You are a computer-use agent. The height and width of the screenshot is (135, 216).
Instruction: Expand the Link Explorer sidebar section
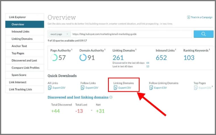18,17
